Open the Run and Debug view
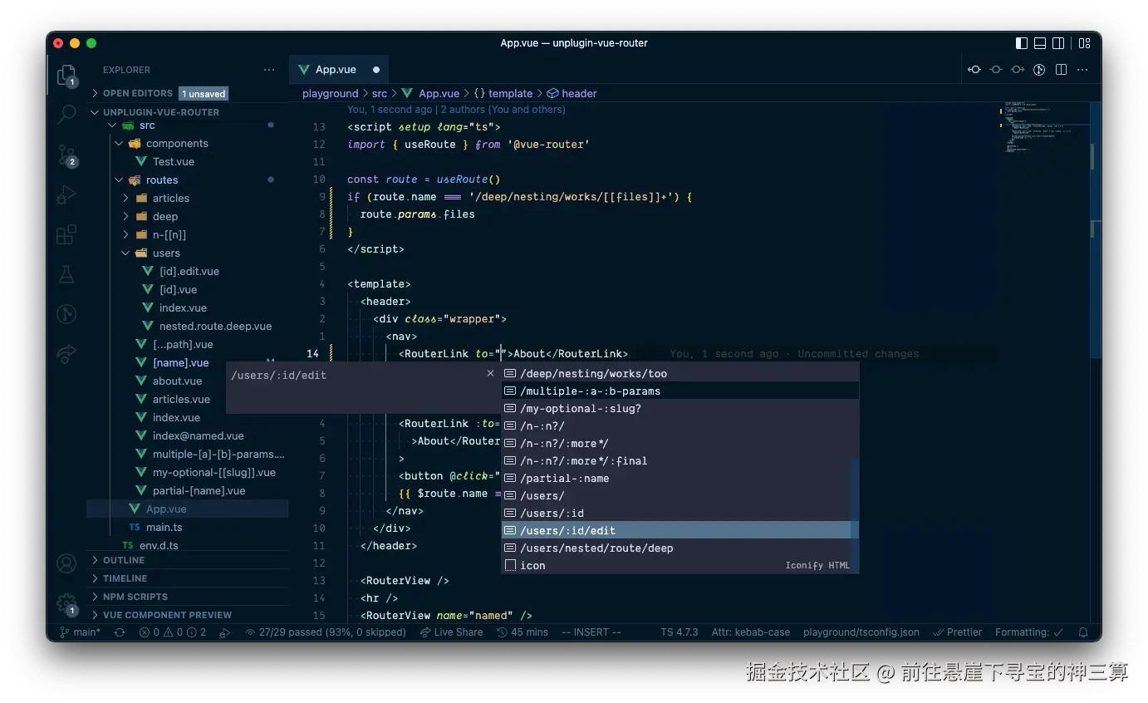This screenshot has width=1148, height=703. [x=66, y=195]
